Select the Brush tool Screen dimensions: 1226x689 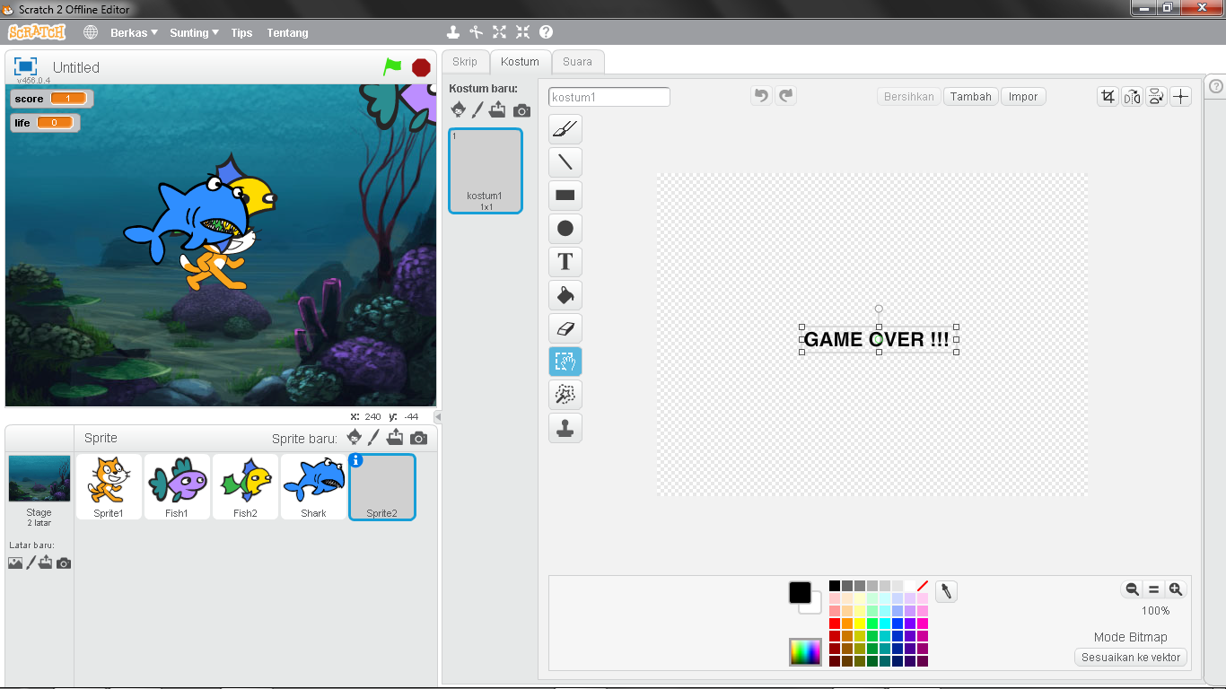(565, 129)
